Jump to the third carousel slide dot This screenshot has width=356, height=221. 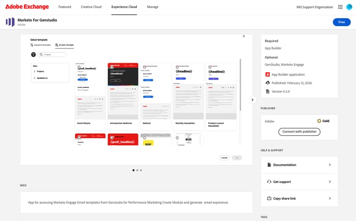[141, 170]
